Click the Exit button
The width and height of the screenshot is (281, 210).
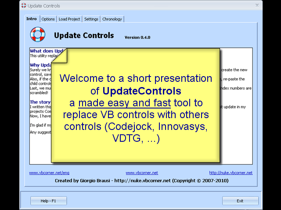[240, 201]
